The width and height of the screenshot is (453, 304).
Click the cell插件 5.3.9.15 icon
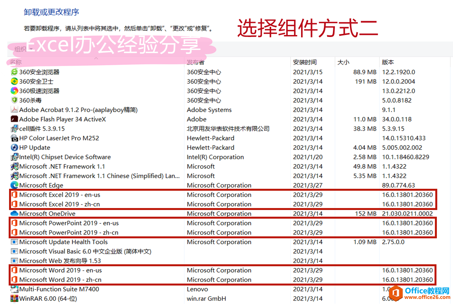click(14, 129)
